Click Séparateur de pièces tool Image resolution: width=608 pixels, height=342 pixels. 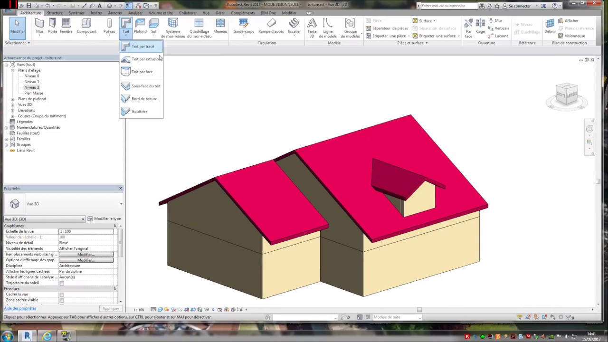click(x=386, y=28)
